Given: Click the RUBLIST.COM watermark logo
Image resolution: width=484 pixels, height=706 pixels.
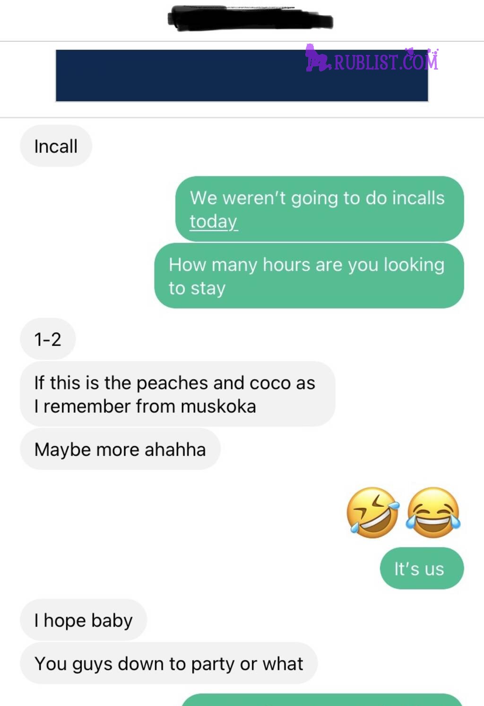Looking at the screenshot, I should 372,60.
